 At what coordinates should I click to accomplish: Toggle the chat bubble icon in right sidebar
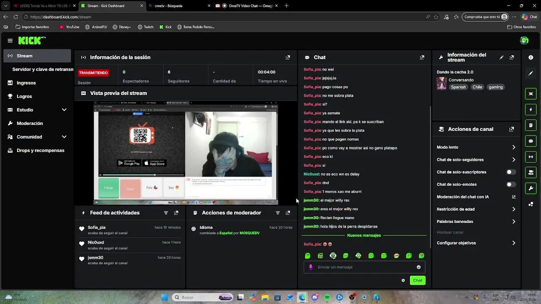531,141
